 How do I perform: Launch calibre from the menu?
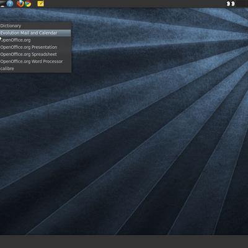click(35, 69)
